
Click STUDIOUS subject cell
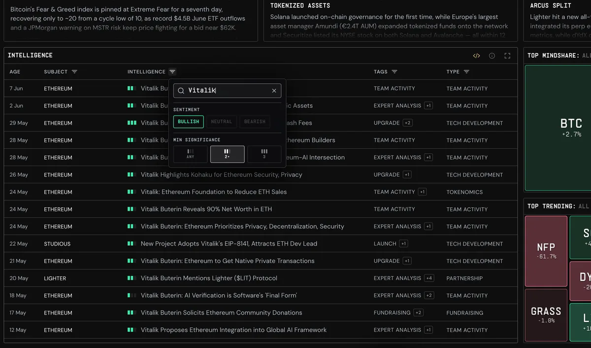(57, 244)
